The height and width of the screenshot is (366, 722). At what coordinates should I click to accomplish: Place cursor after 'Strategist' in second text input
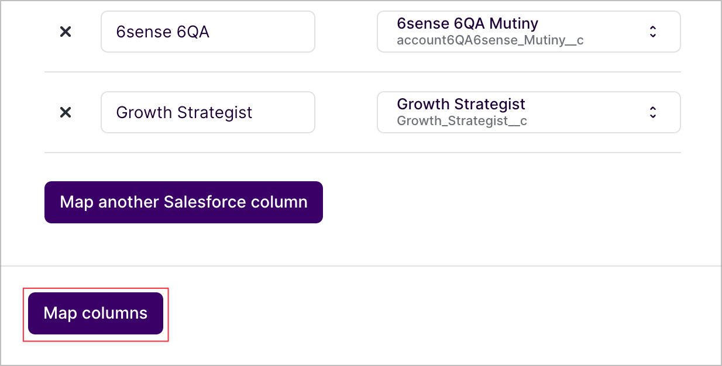click(x=254, y=112)
